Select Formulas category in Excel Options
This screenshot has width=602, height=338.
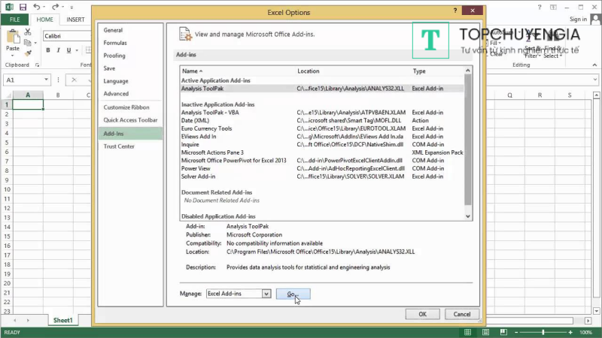(x=115, y=43)
